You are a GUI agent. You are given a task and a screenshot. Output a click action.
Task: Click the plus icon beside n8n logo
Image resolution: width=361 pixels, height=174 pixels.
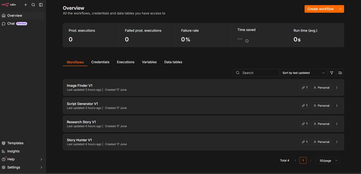coord(26,5)
